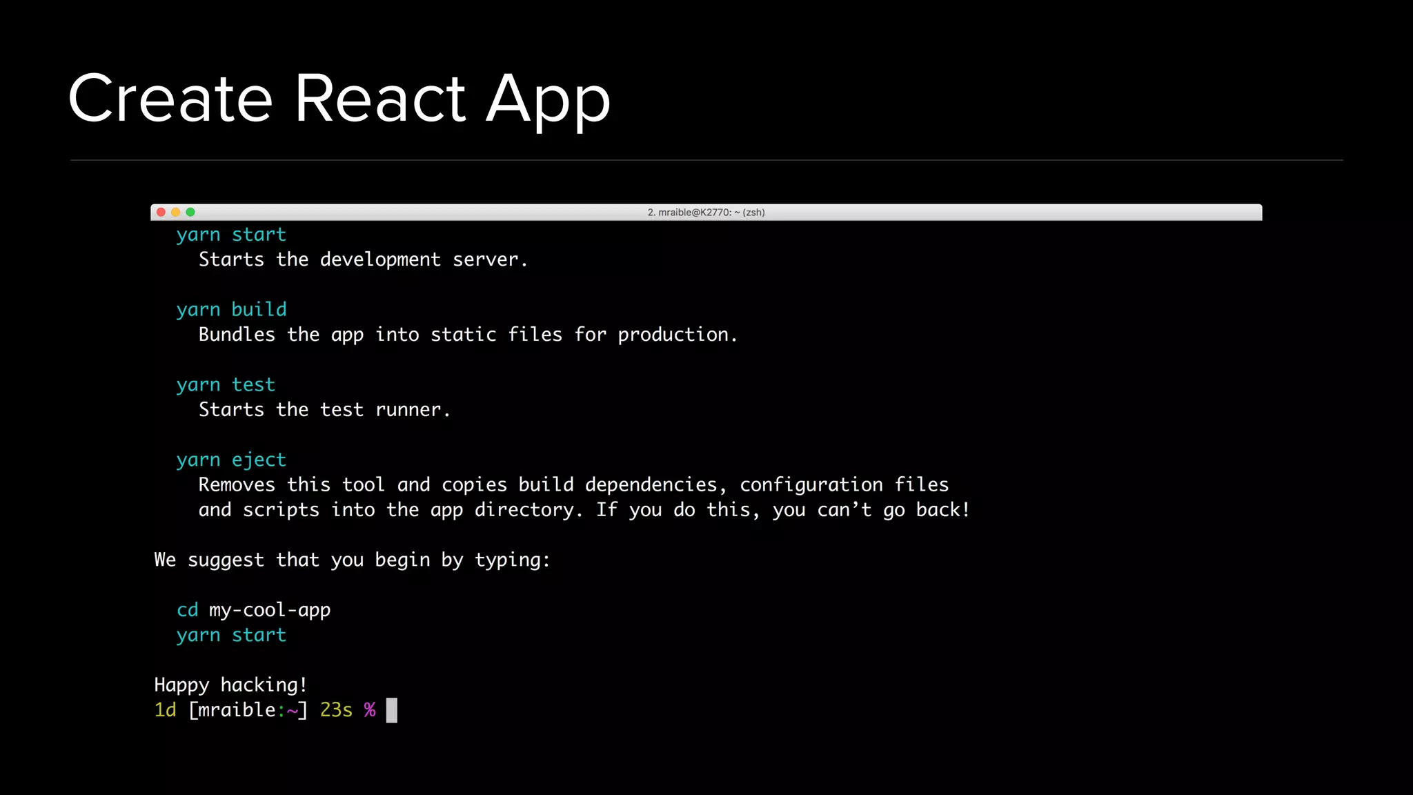Click the 'Happy hacking!' text
The image size is (1413, 795).
tap(230, 685)
